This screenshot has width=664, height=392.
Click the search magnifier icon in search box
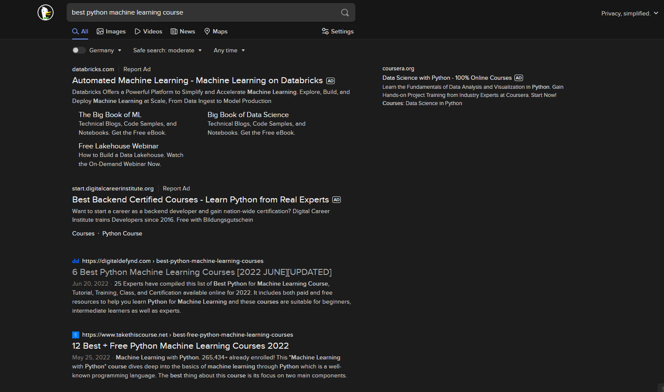pyautogui.click(x=345, y=12)
